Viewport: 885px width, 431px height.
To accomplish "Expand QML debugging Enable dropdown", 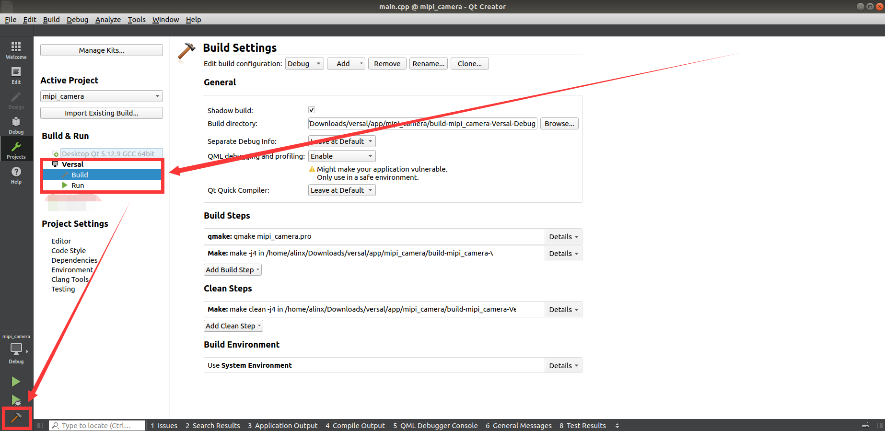I will point(342,156).
